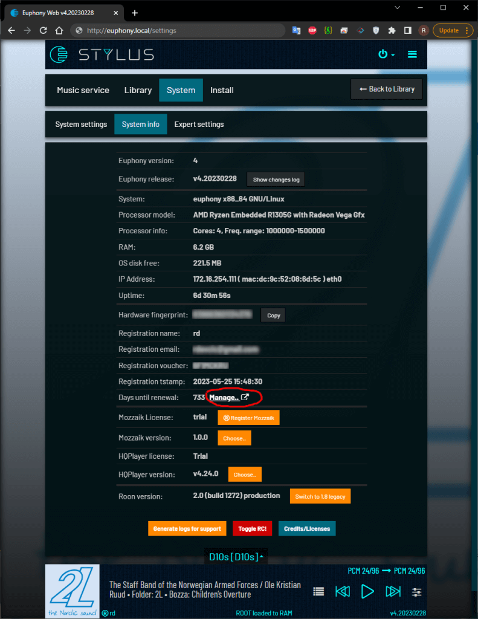This screenshot has height=619, width=478.
Task: Click the Show changes log button
Action: 276,180
